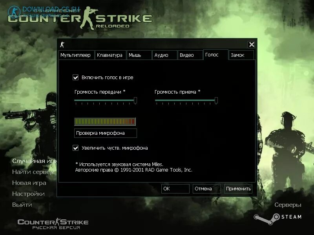
Task: Click the Громкость передачи slider handle
Action: click(x=135, y=100)
